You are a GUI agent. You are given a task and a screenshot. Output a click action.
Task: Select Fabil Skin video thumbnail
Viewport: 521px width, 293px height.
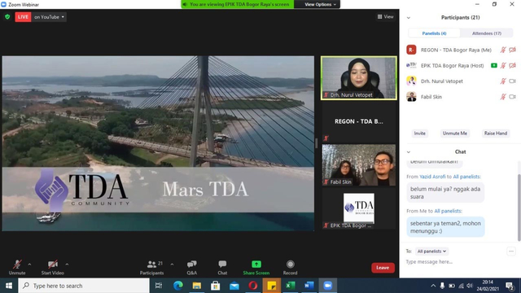pos(359,164)
